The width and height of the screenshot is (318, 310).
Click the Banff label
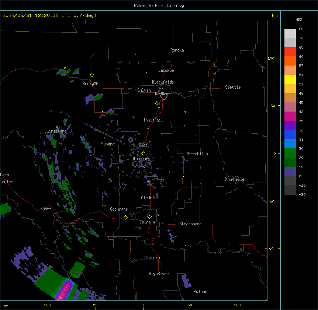pos(46,209)
